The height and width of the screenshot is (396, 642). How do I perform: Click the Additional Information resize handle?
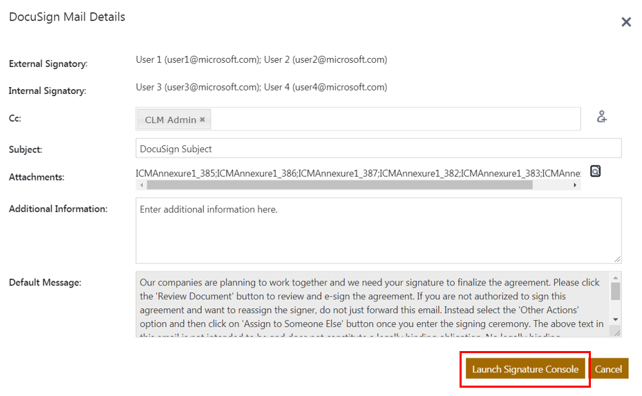click(617, 259)
